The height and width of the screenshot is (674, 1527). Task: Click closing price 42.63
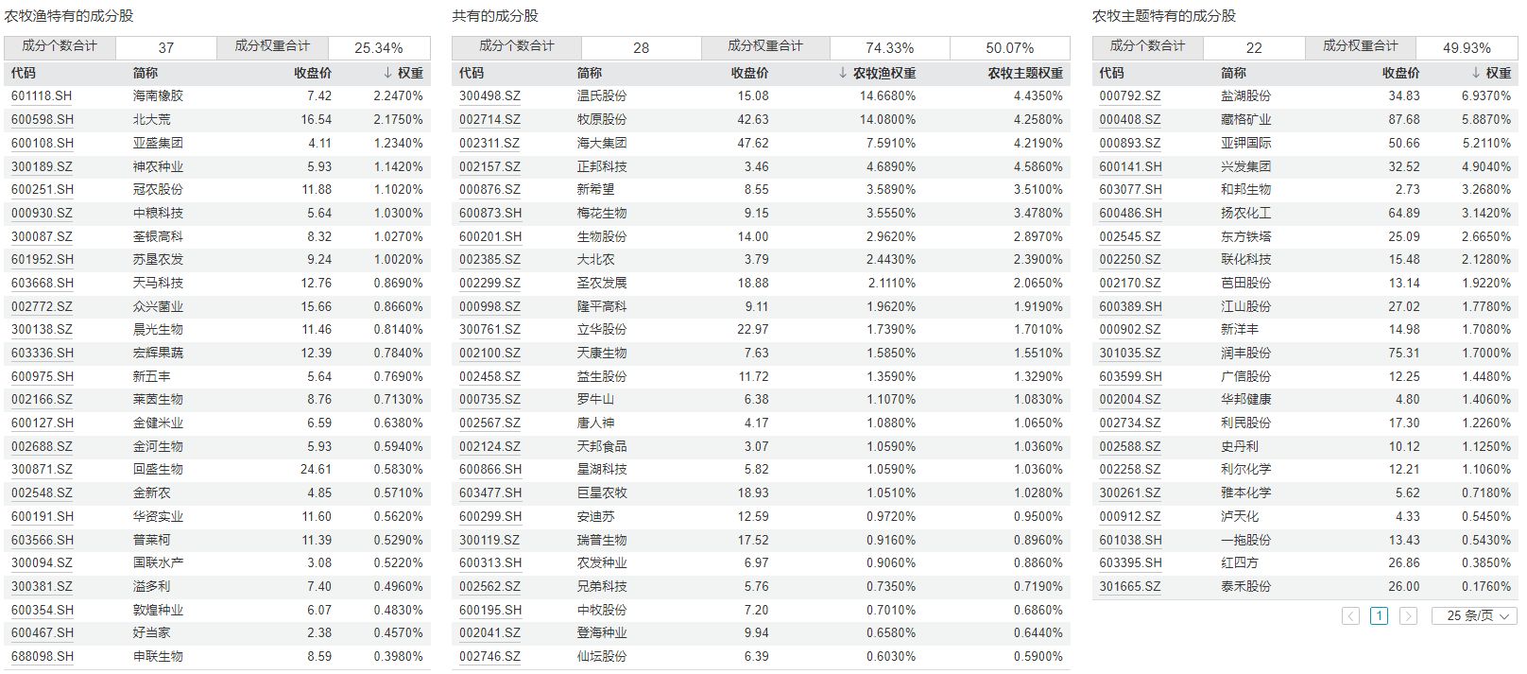pyautogui.click(x=753, y=120)
